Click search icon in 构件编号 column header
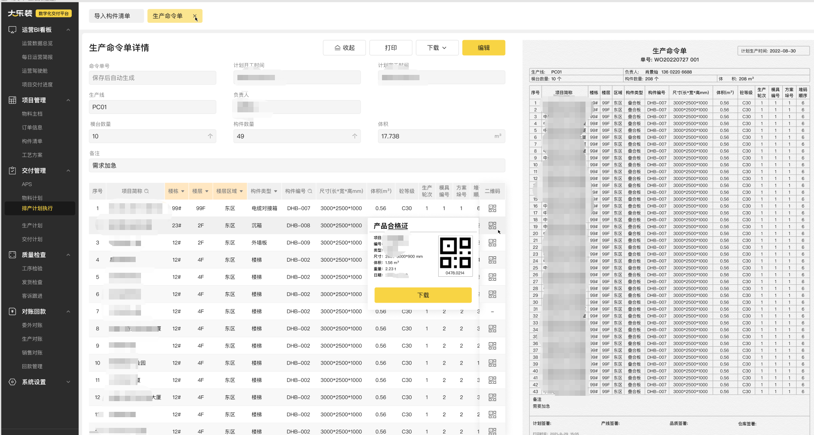This screenshot has width=814, height=435. pos(310,191)
